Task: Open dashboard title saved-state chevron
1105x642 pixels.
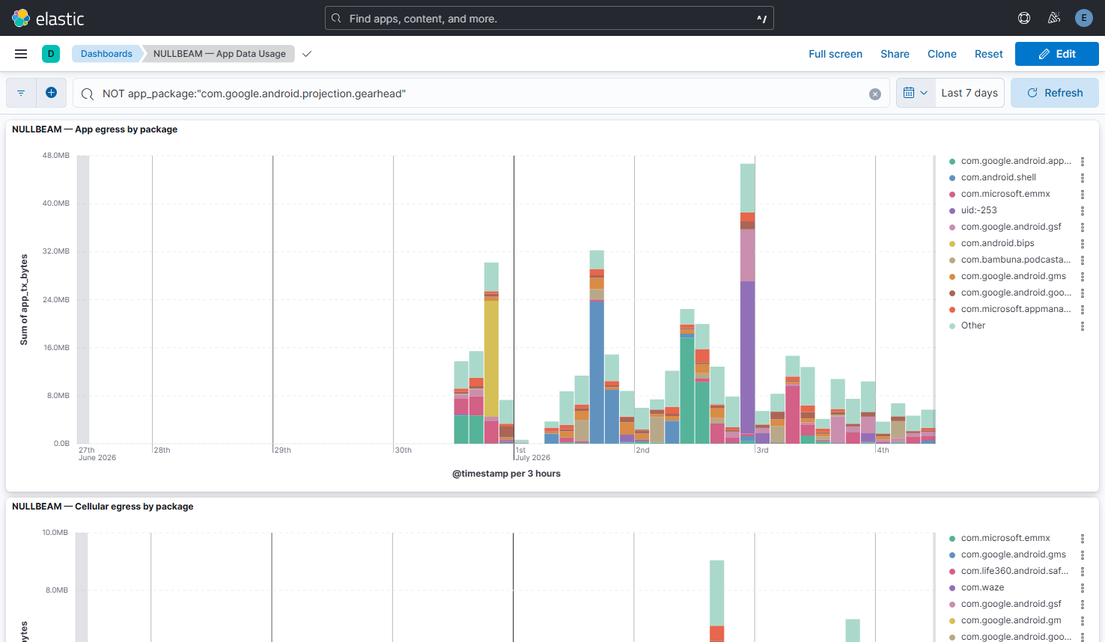Action: point(307,54)
